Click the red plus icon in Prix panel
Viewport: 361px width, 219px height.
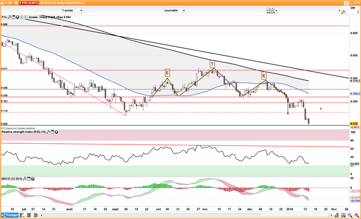coord(21,17)
